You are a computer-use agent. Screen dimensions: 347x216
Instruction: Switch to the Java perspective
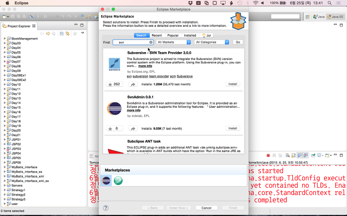(319, 17)
